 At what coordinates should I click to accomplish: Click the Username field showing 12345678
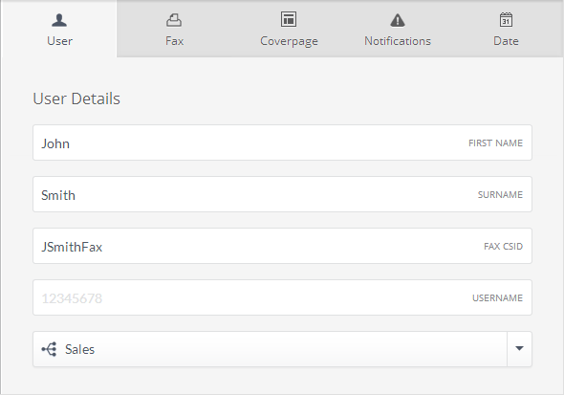coord(282,297)
